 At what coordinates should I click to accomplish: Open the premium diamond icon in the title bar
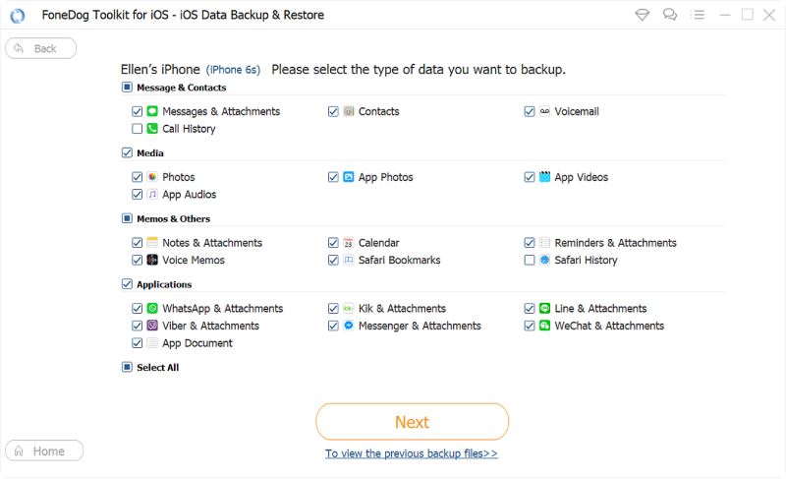(x=643, y=15)
